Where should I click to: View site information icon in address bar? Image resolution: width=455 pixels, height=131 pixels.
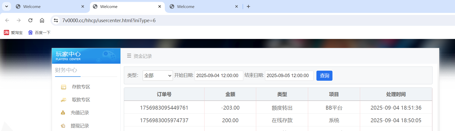56,20
